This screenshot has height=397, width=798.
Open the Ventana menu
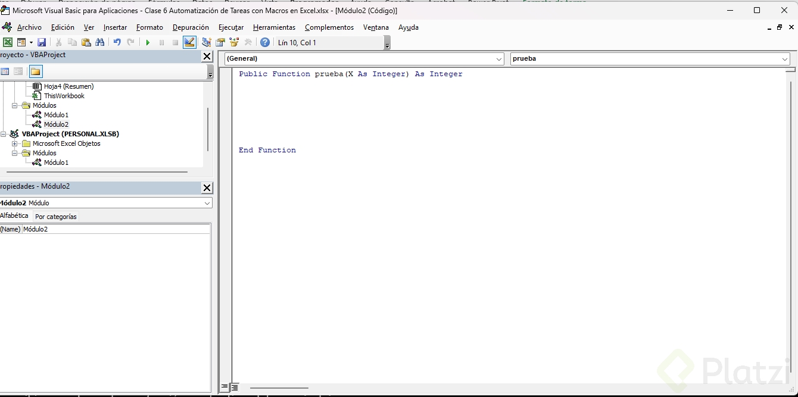click(x=376, y=27)
